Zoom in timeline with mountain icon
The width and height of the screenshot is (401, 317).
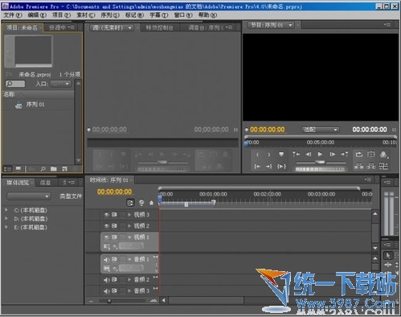[x=153, y=301]
